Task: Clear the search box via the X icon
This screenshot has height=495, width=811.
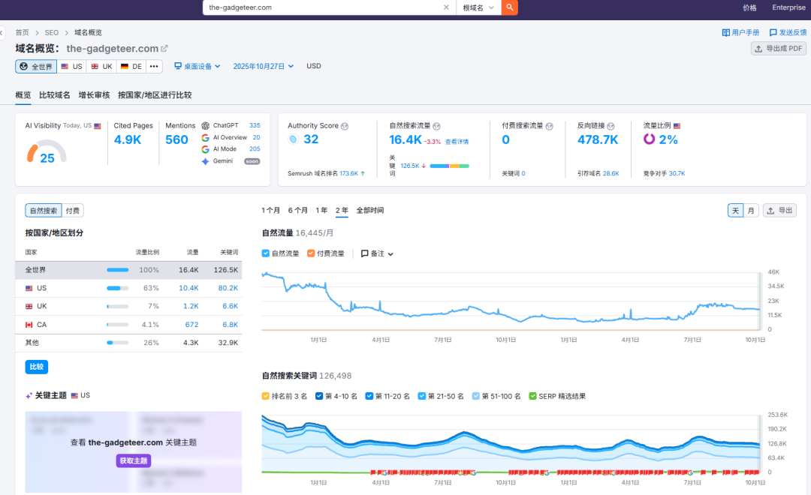Action: 446,7
